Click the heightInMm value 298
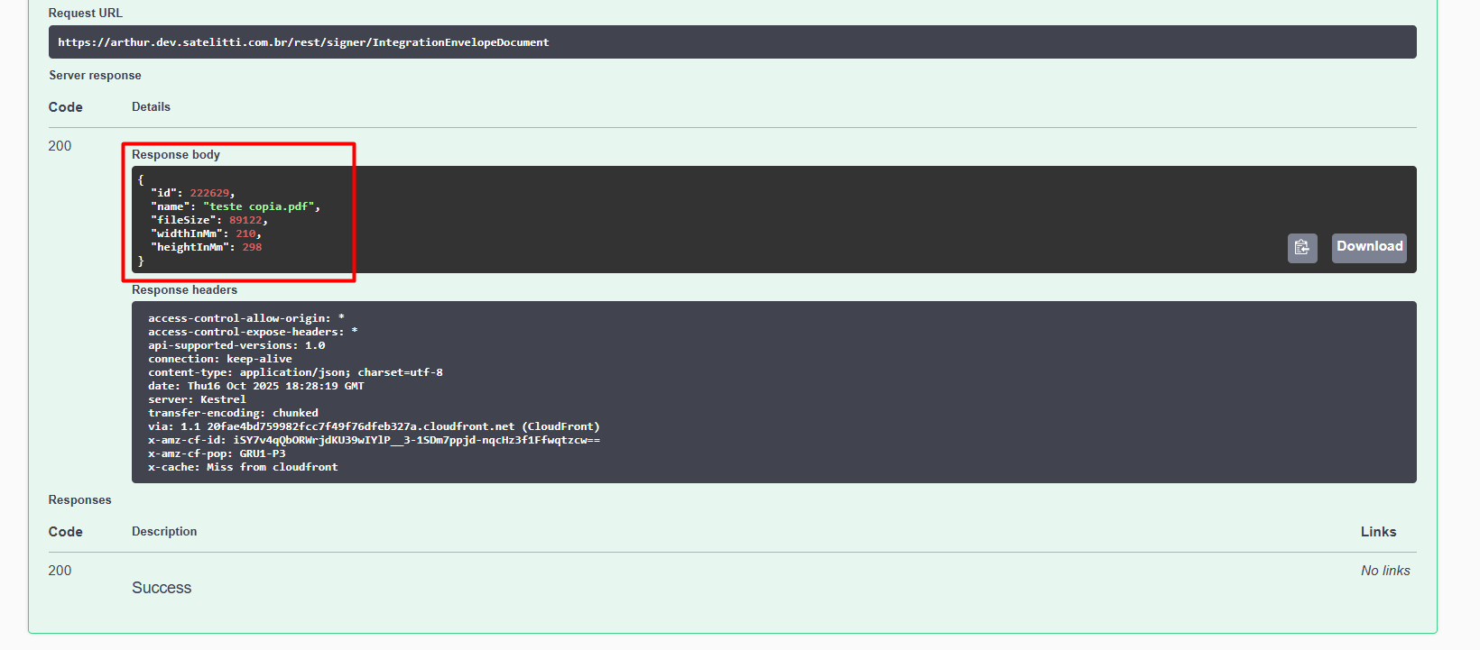The height and width of the screenshot is (650, 1480). pyautogui.click(x=252, y=247)
